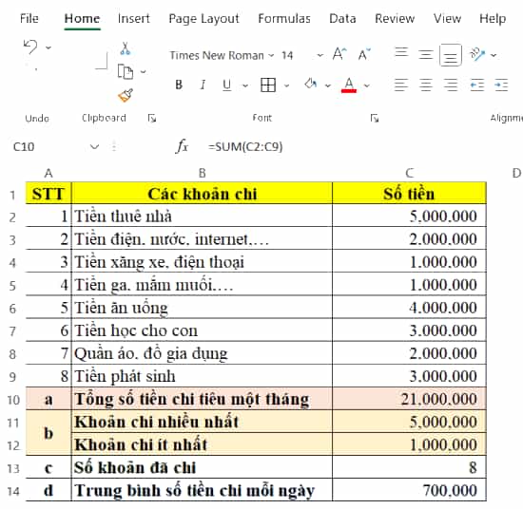Click the cell 'Tiền ăn uống'
Screen dimensions: 523x509
[x=202, y=307]
